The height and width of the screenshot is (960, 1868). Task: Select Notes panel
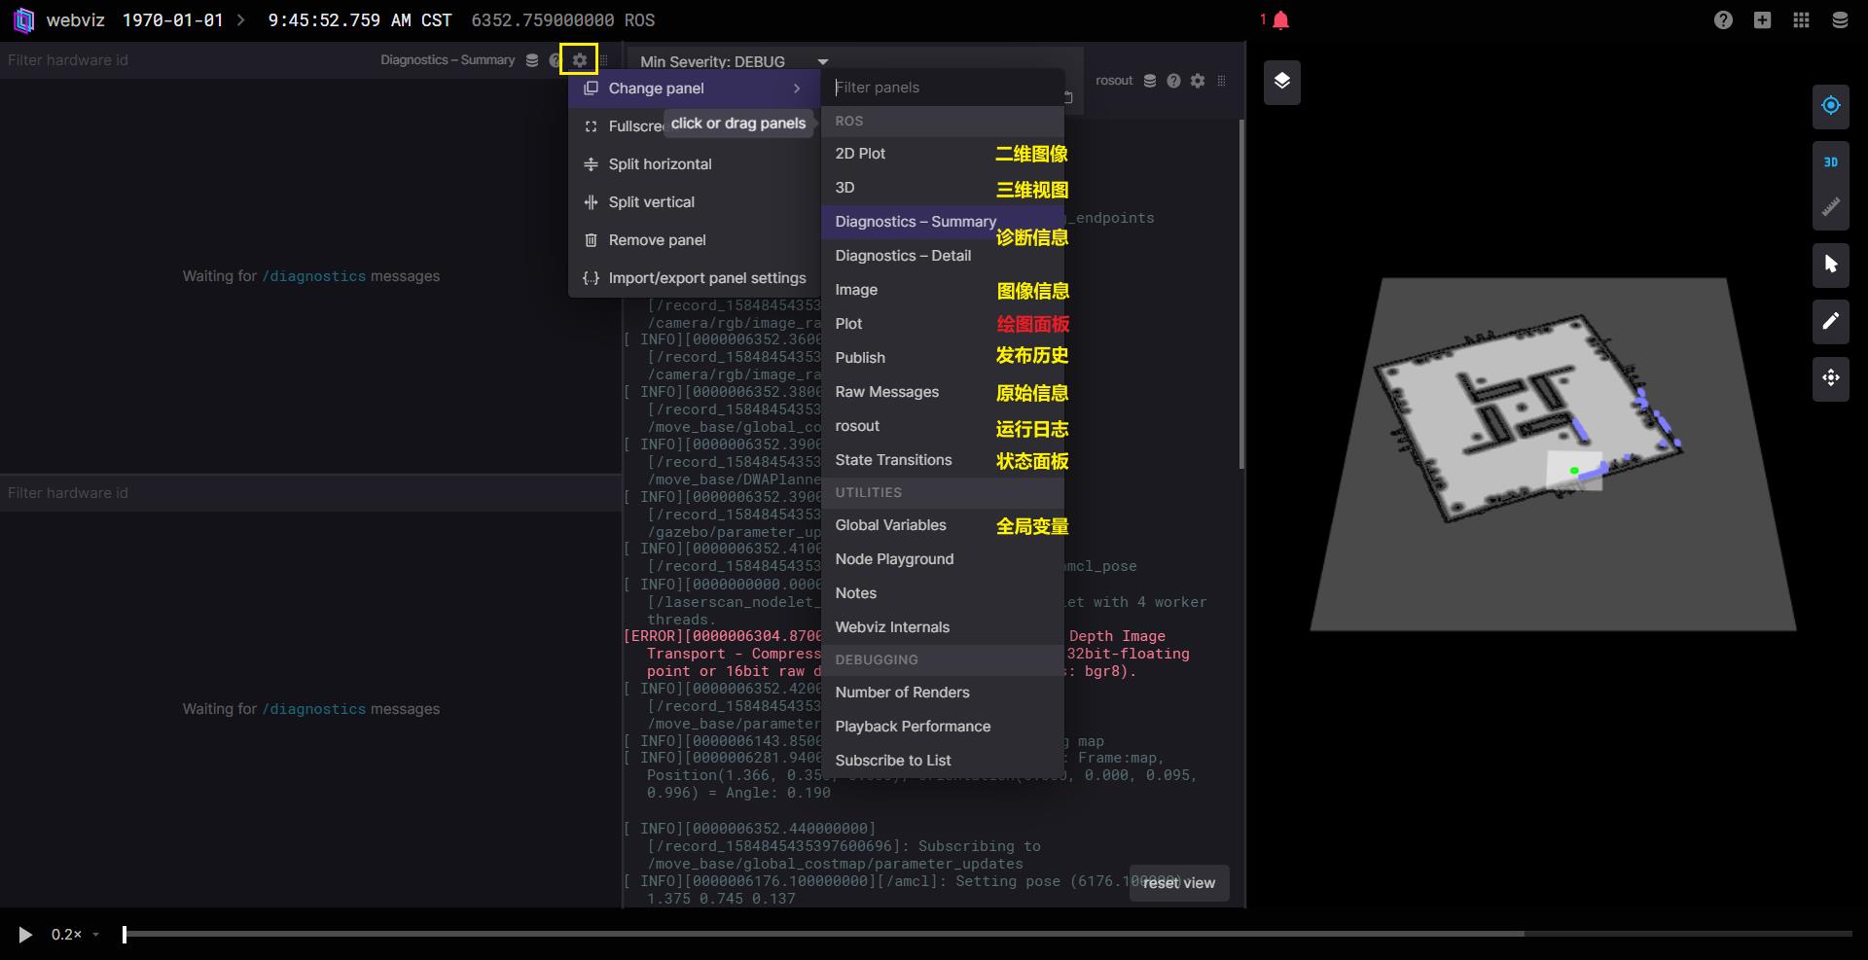point(943,593)
